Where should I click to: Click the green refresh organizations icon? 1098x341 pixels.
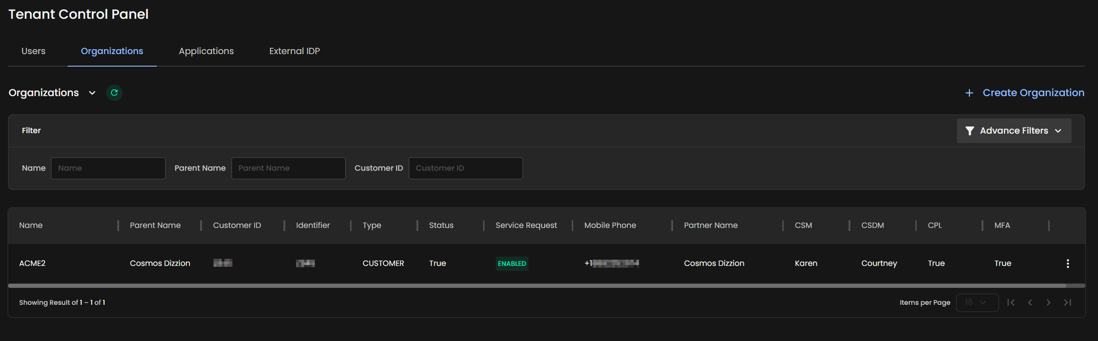(x=114, y=93)
